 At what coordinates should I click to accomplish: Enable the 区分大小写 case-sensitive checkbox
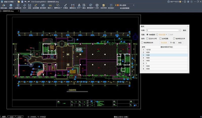147,38
